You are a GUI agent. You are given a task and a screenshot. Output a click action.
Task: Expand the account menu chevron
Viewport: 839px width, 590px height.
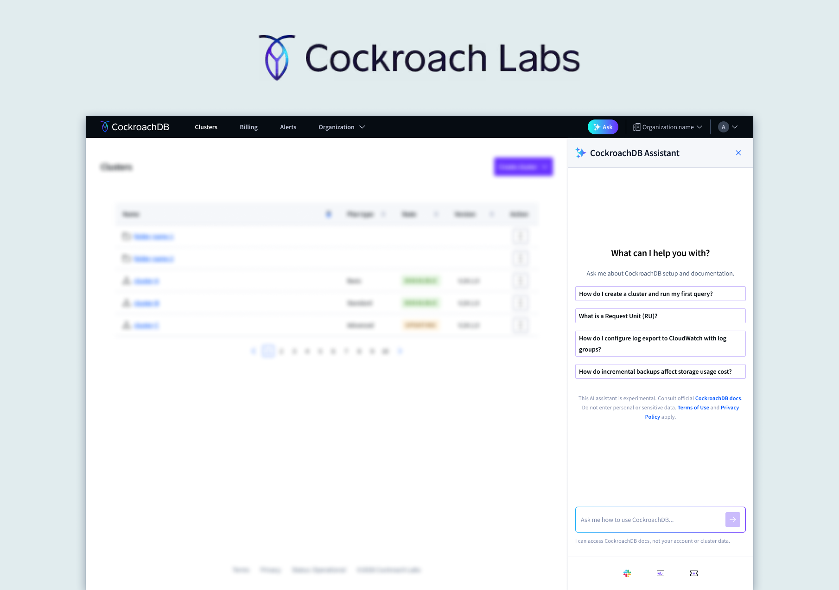click(x=734, y=127)
